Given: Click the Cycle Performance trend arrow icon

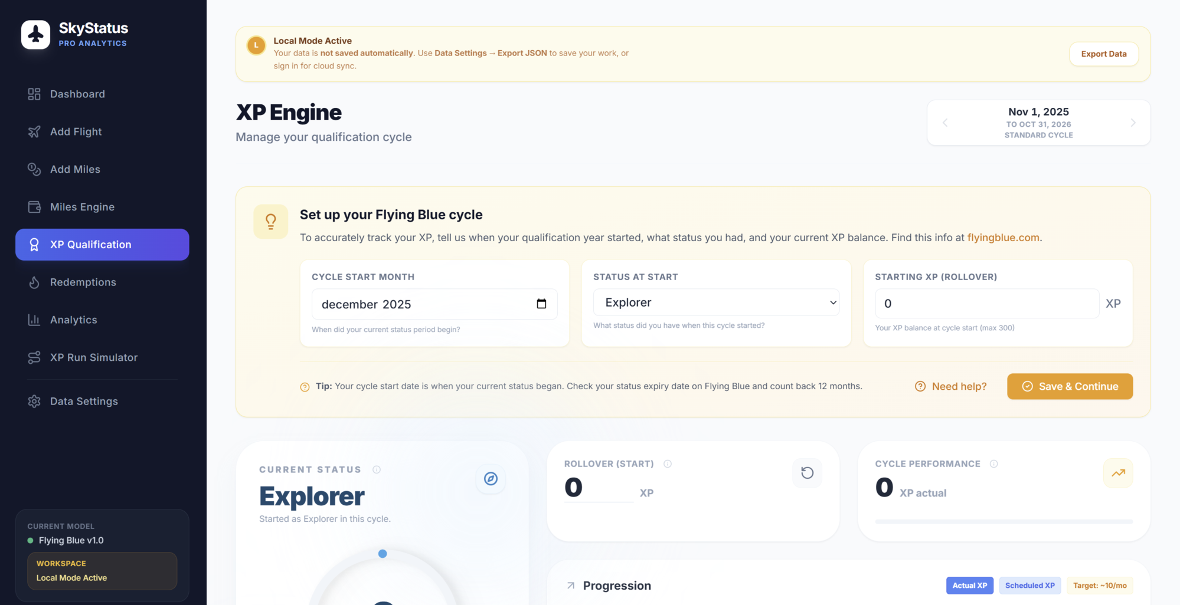Looking at the screenshot, I should [x=1118, y=473].
